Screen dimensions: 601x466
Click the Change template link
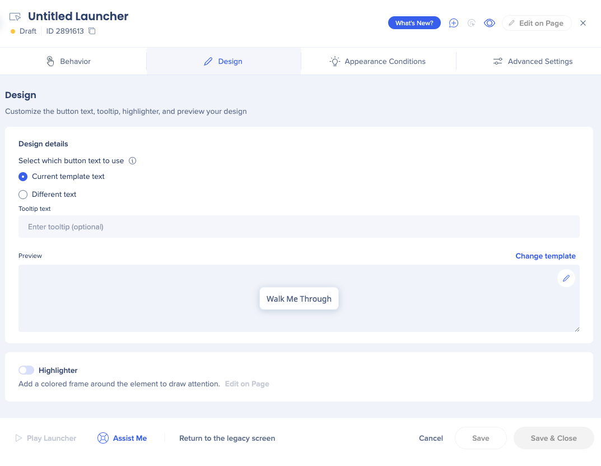click(546, 256)
